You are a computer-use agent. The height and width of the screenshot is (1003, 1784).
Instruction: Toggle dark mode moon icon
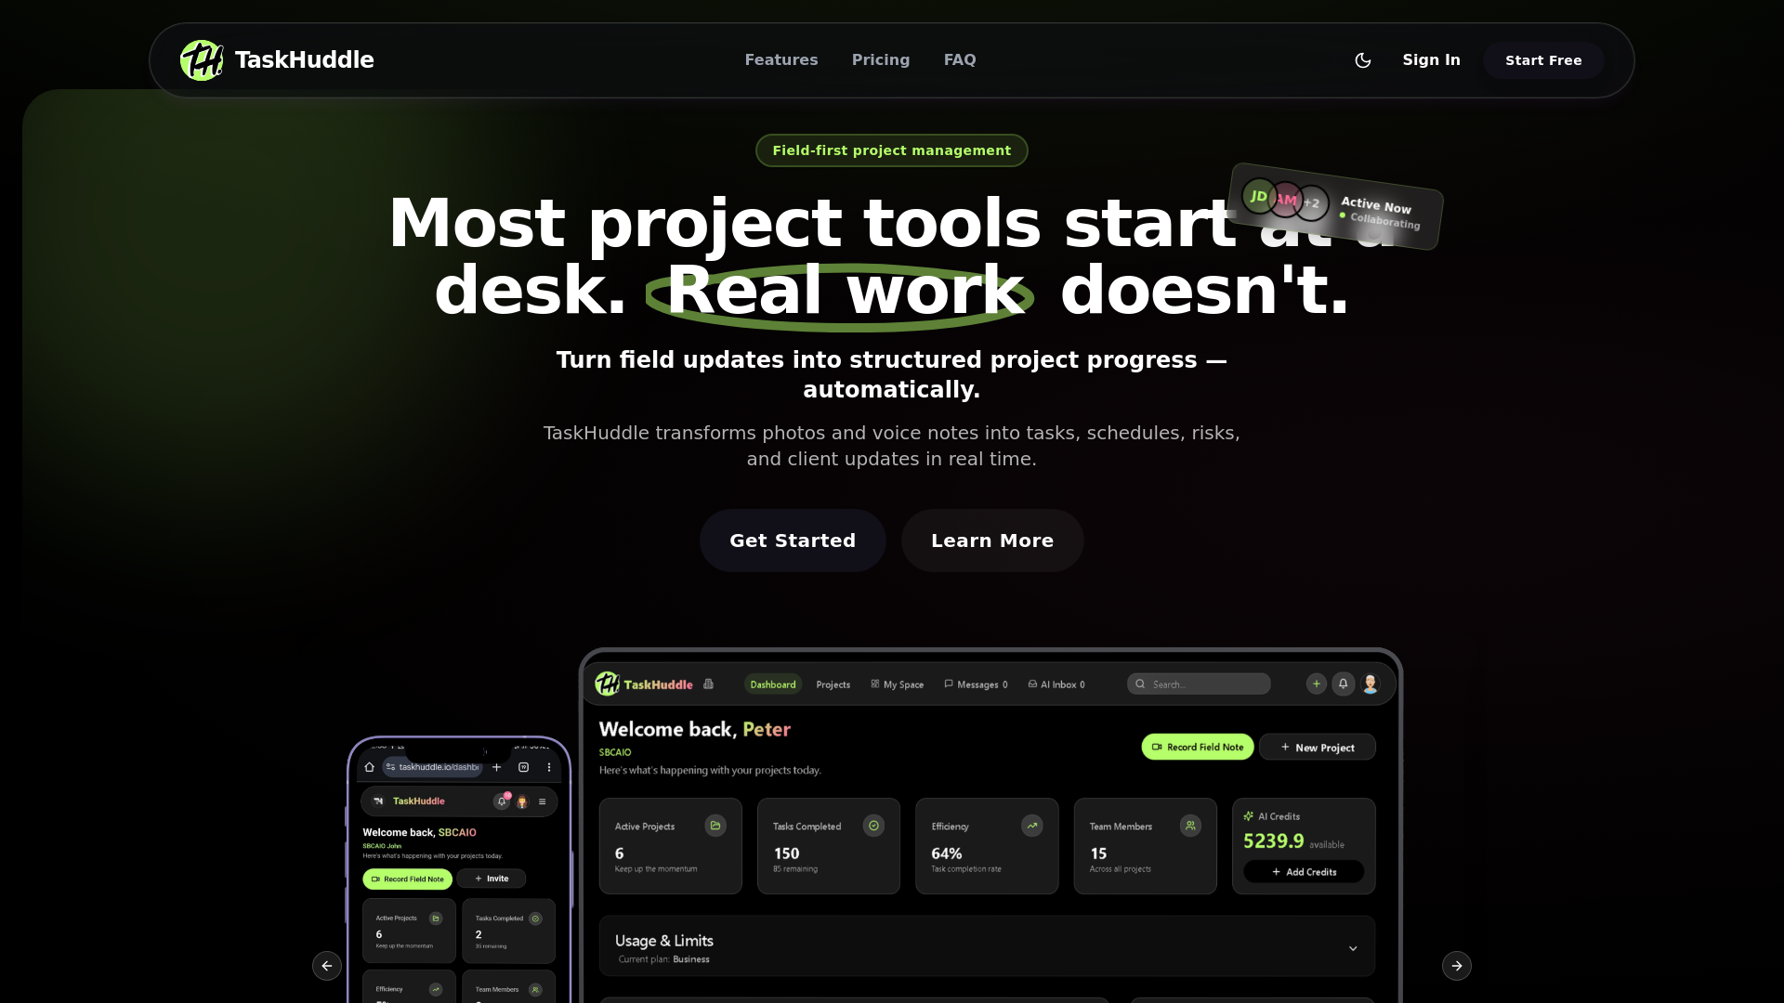pos(1363,60)
